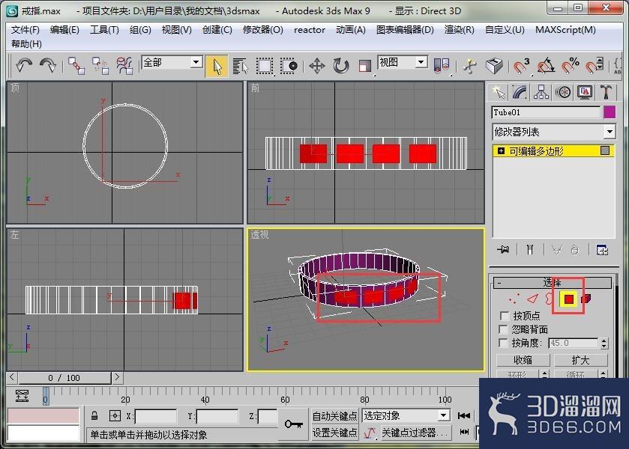This screenshot has height=449, width=629.
Task: Click Go to Start playback control
Action: pyautogui.click(x=464, y=416)
